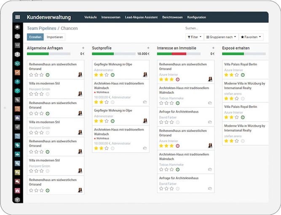This screenshot has width=281, height=215.
Task: Add card via plus in Interesse an Immobilie
Action: point(213,48)
